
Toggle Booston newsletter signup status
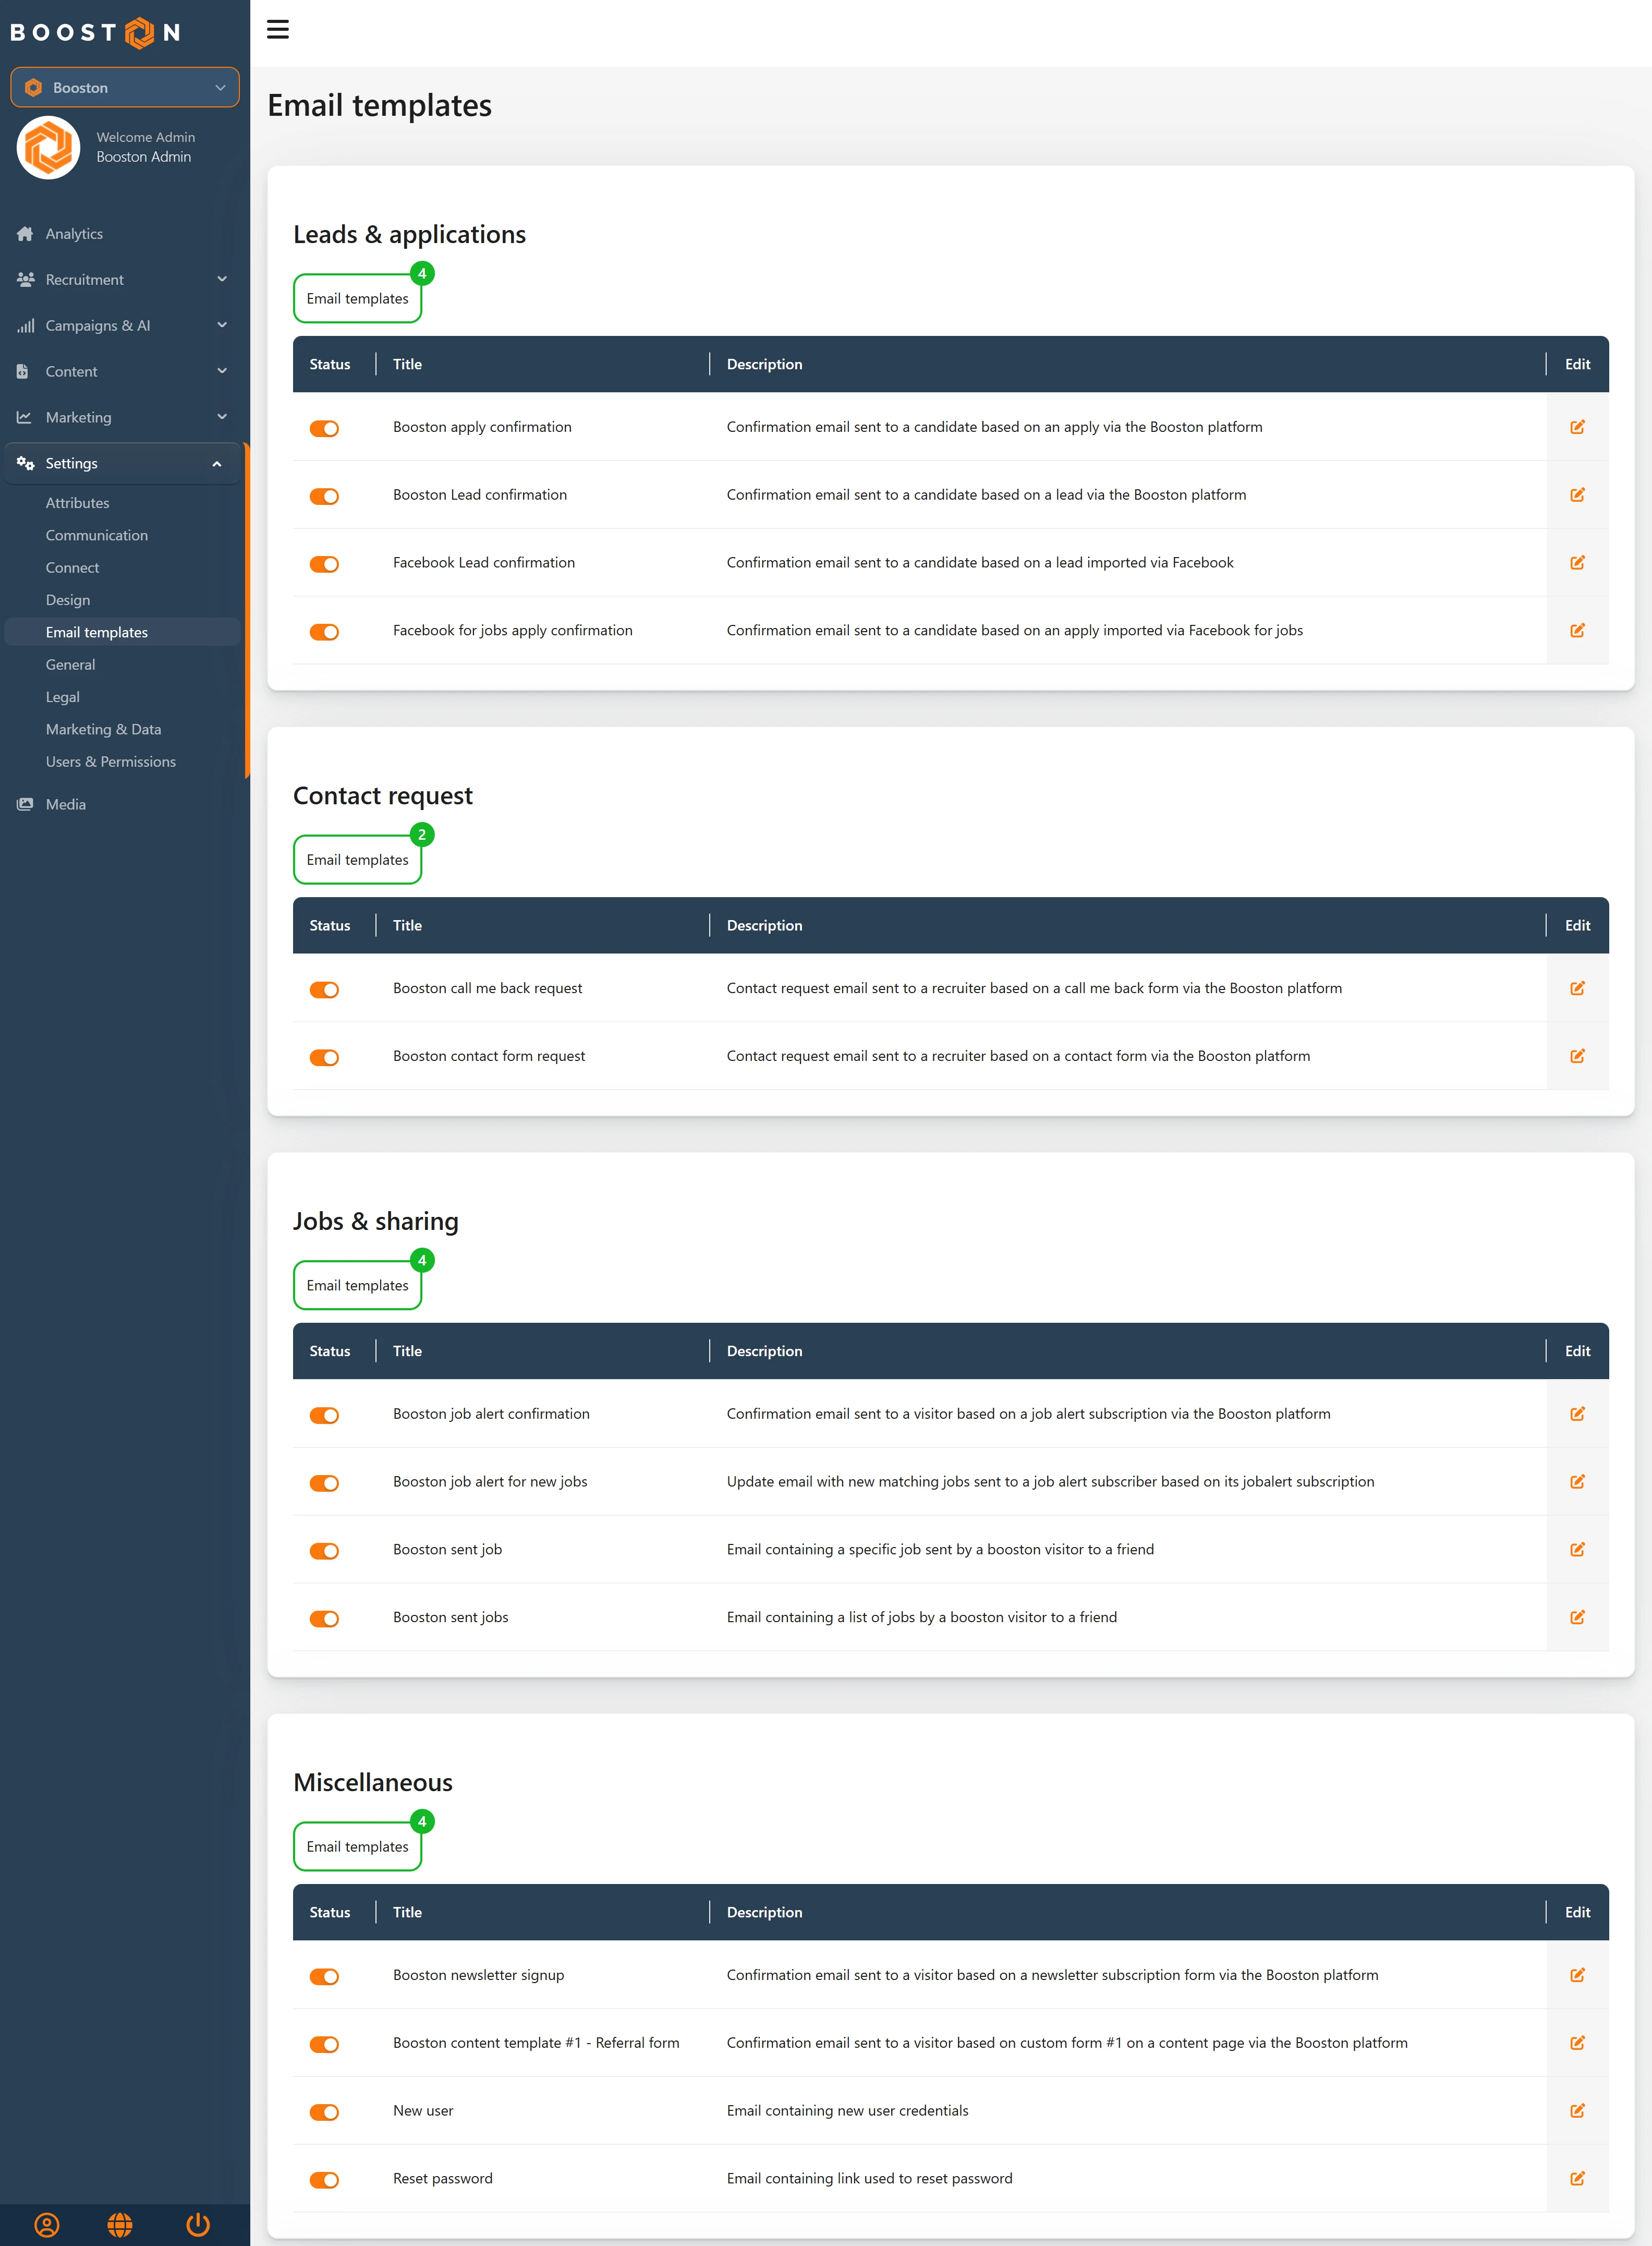click(324, 1977)
